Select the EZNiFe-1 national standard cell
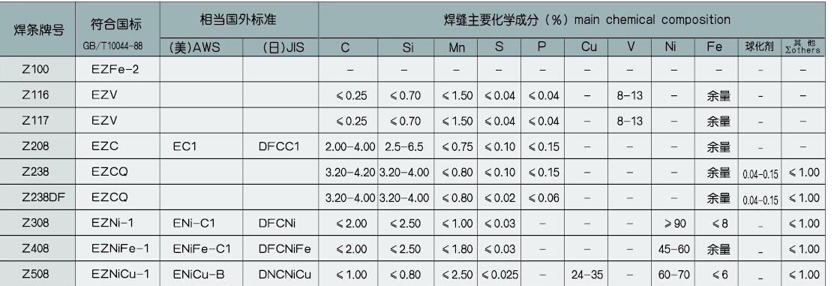The image size is (840, 286). click(x=117, y=249)
